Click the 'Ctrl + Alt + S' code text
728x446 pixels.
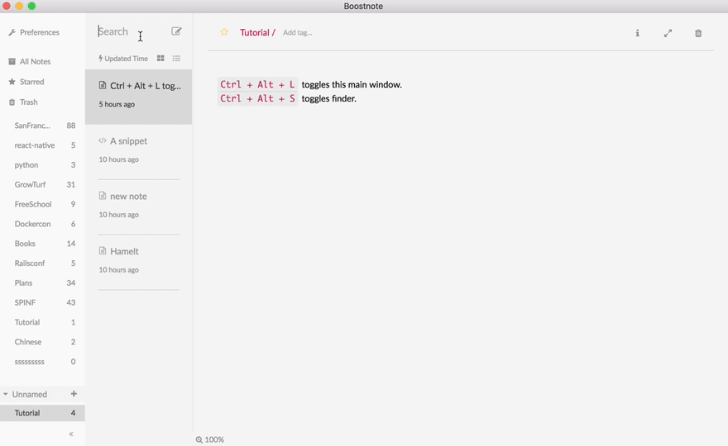pyautogui.click(x=257, y=98)
